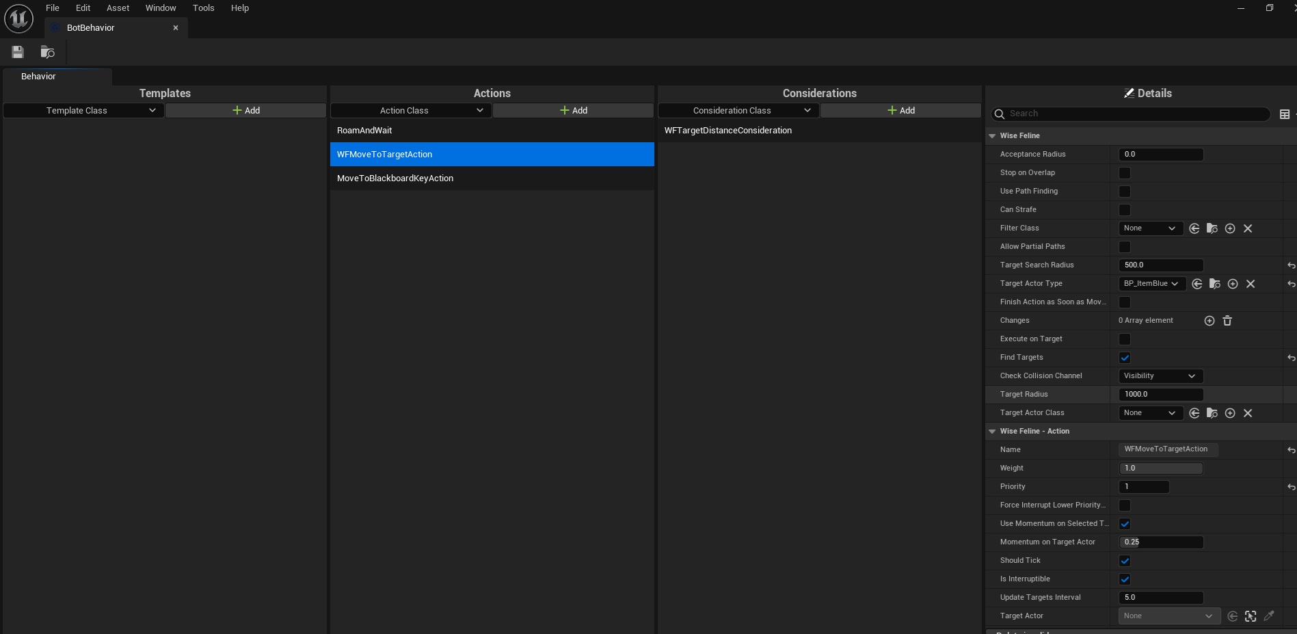1297x634 pixels.
Task: Enable the Stop on Overlap checkbox
Action: tap(1125, 173)
